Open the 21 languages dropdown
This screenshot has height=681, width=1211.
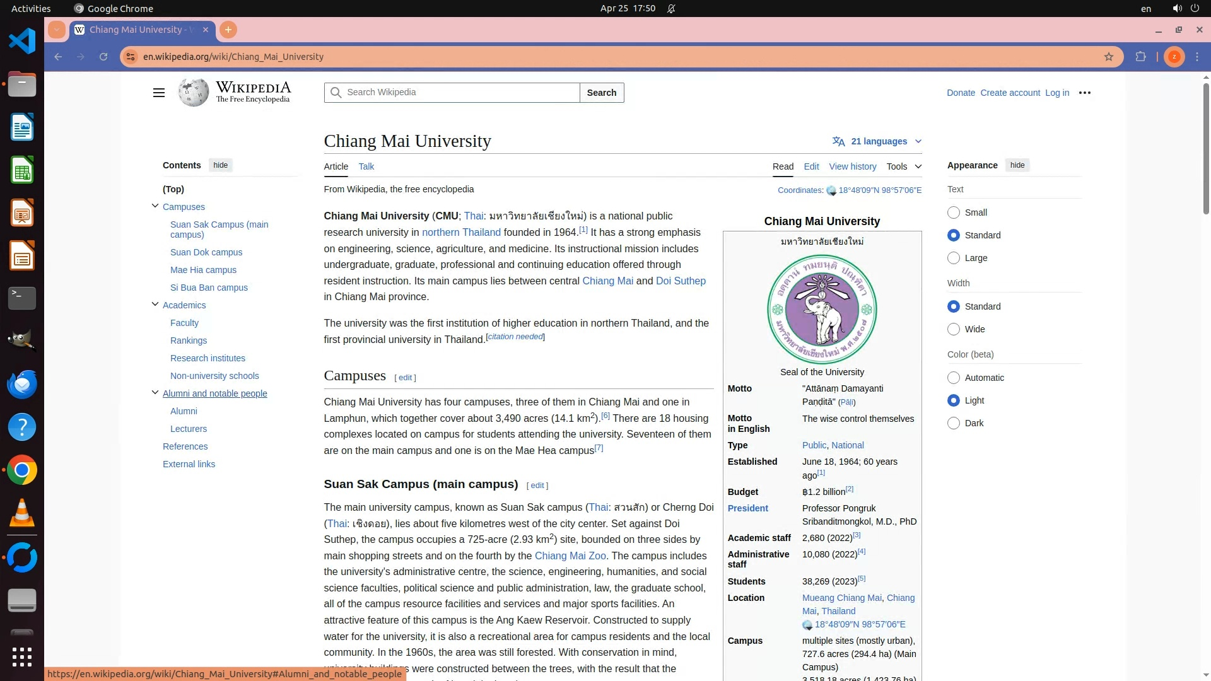(x=877, y=141)
